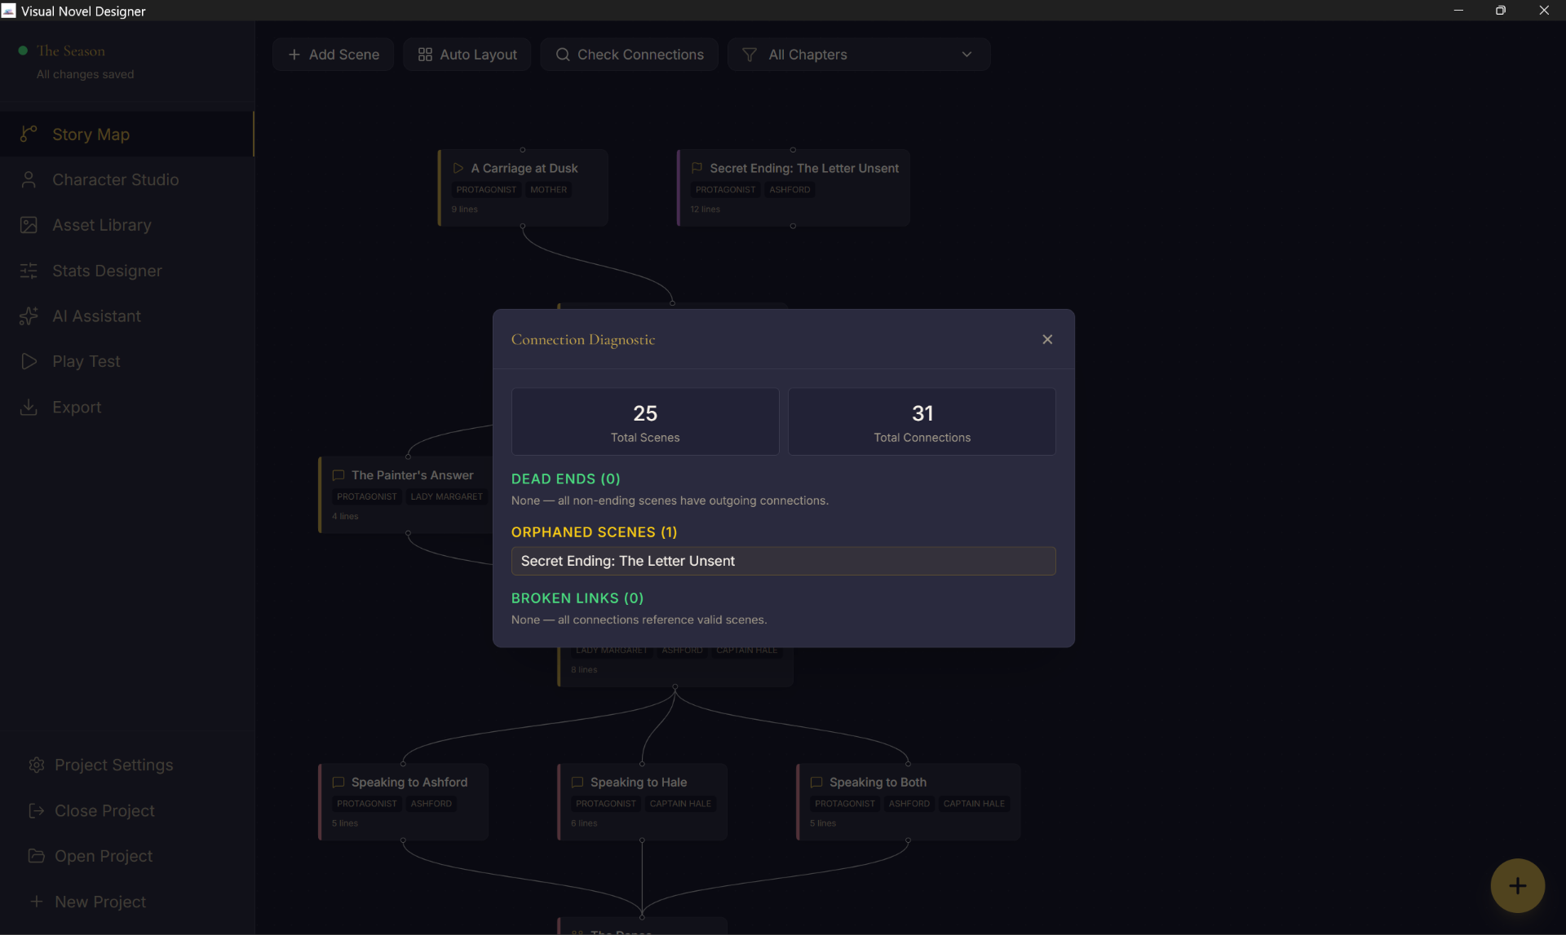This screenshot has height=935, width=1566.
Task: Open the Story Map panel
Action: 91,134
